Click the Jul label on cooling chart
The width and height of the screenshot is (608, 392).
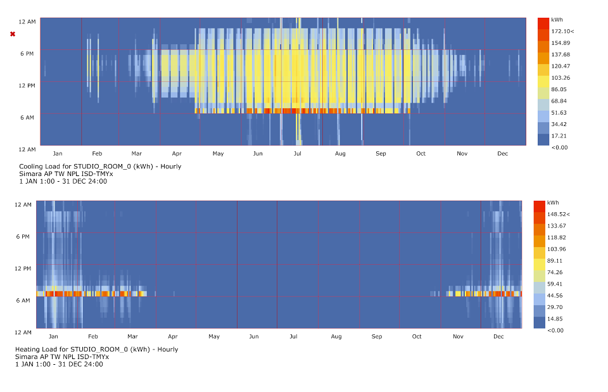pyautogui.click(x=298, y=153)
